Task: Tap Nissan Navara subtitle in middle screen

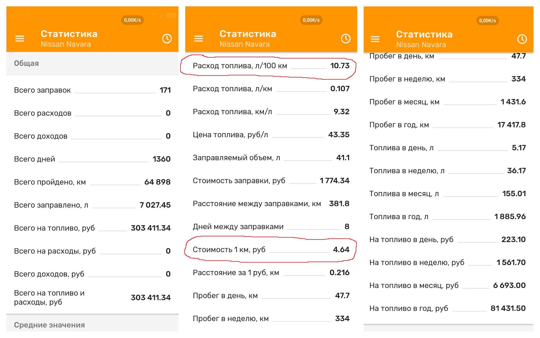Action: point(245,44)
